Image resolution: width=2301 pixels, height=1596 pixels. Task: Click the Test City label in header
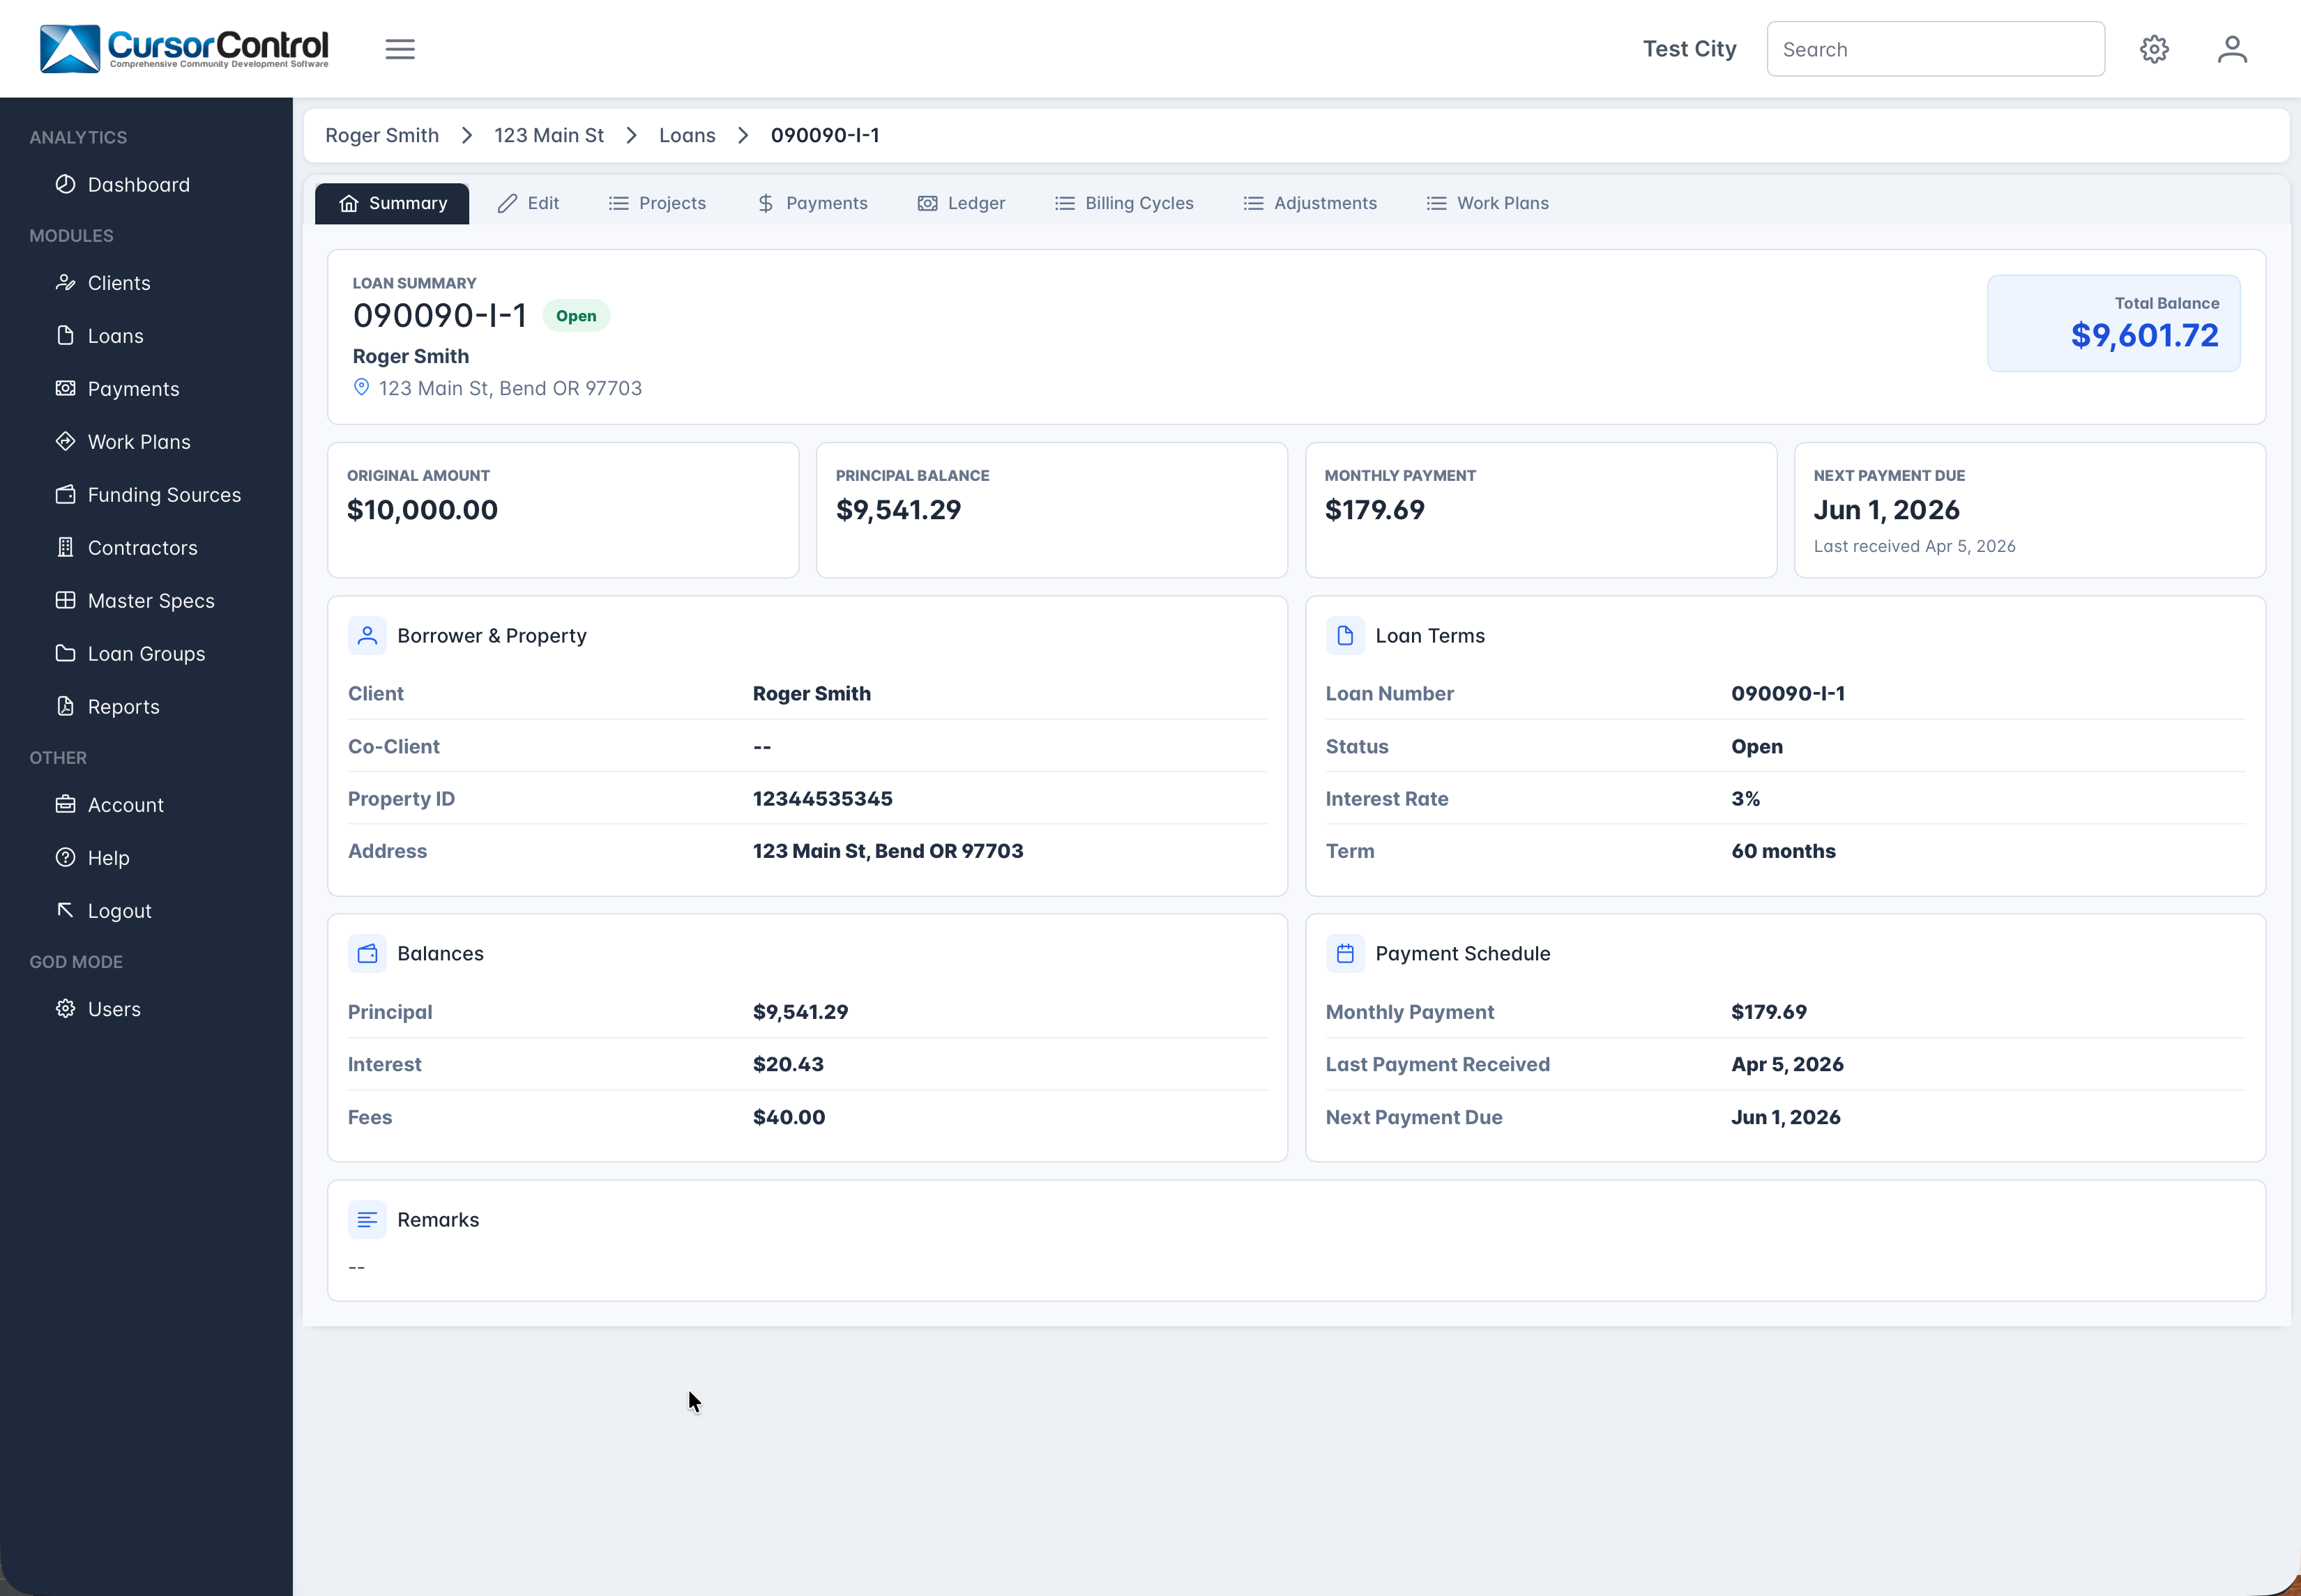(1689, 49)
